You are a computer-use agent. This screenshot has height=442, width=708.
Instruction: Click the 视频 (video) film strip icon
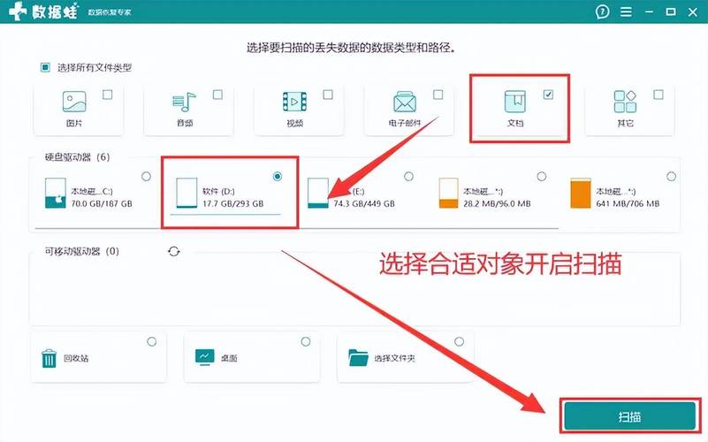[x=294, y=102]
